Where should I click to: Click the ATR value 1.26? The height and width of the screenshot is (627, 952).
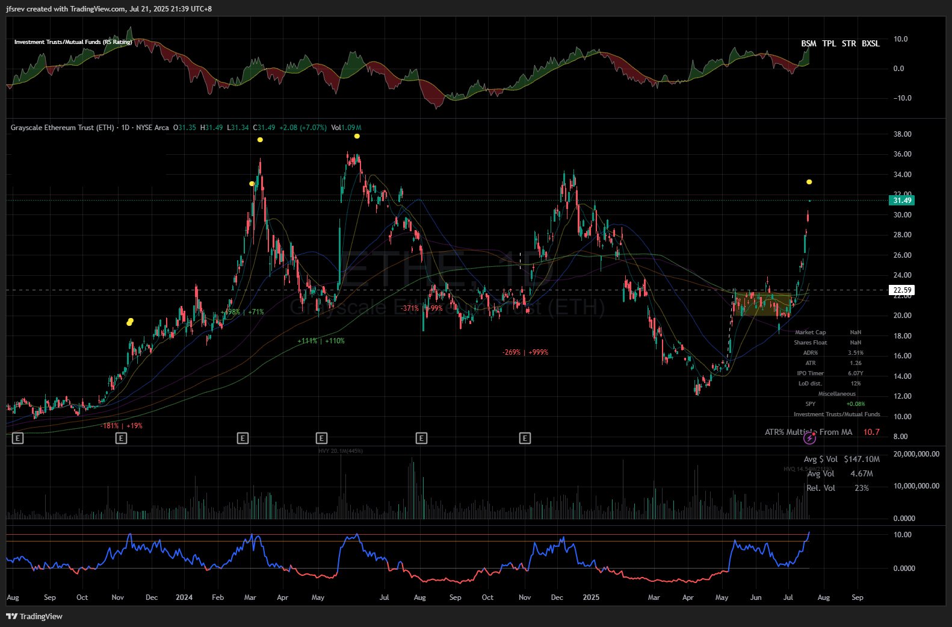click(x=855, y=363)
